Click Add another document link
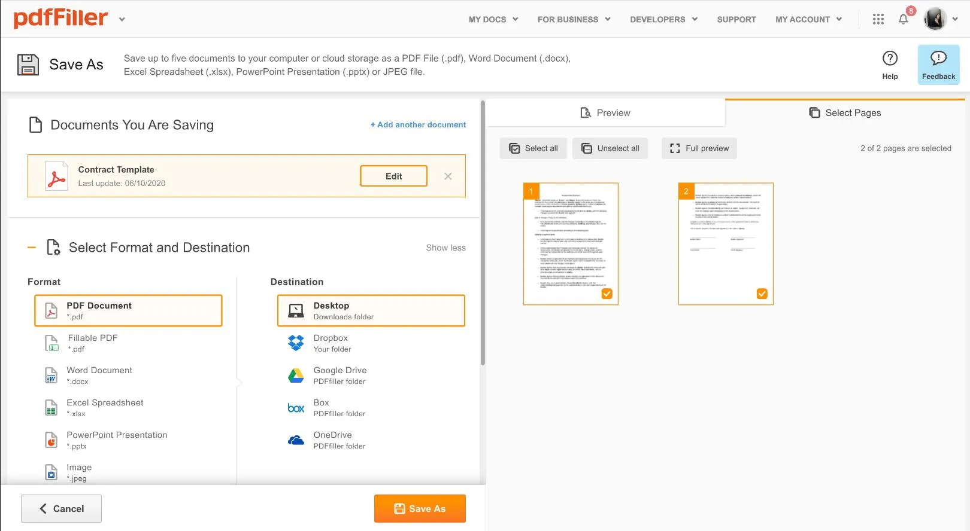This screenshot has height=531, width=970. (418, 124)
